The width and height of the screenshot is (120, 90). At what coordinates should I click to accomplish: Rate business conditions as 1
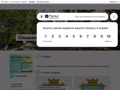pyautogui.click(x=46, y=36)
